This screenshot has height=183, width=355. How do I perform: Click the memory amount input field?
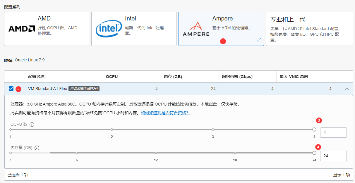[333, 156]
